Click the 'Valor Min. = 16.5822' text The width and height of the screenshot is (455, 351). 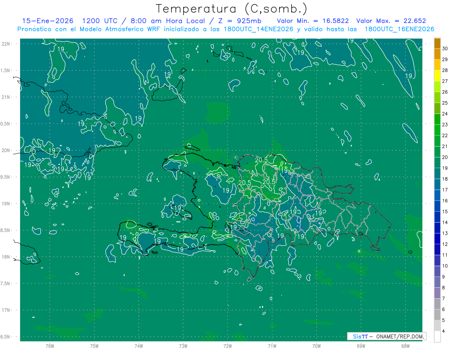[313, 21]
